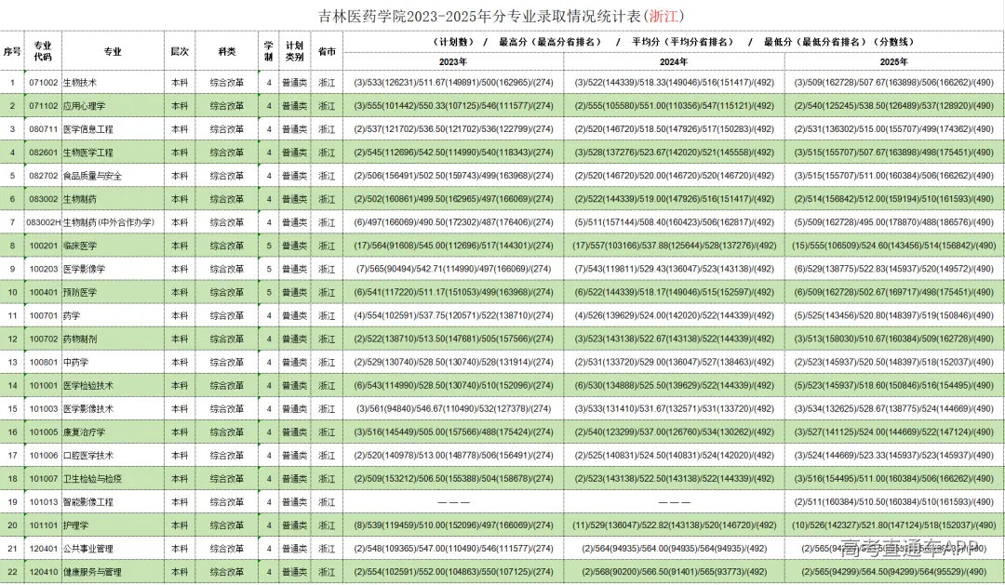Click sequence number 11 in first column
1005x585 pixels.
tap(12, 315)
